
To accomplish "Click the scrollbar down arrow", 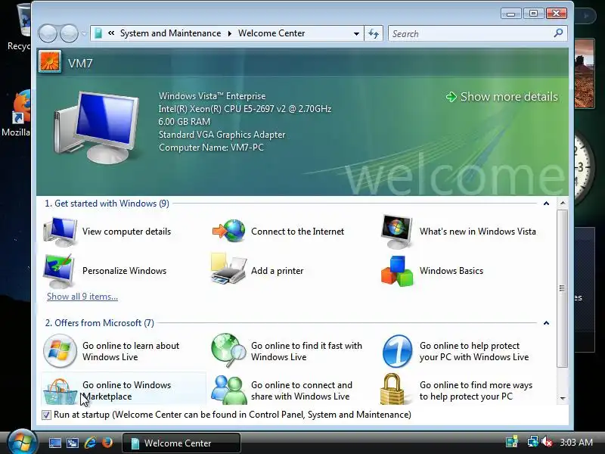I will point(563,399).
